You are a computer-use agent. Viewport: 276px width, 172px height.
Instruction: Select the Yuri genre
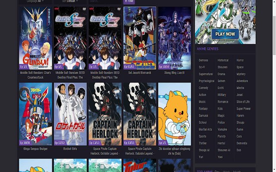tap(201, 157)
